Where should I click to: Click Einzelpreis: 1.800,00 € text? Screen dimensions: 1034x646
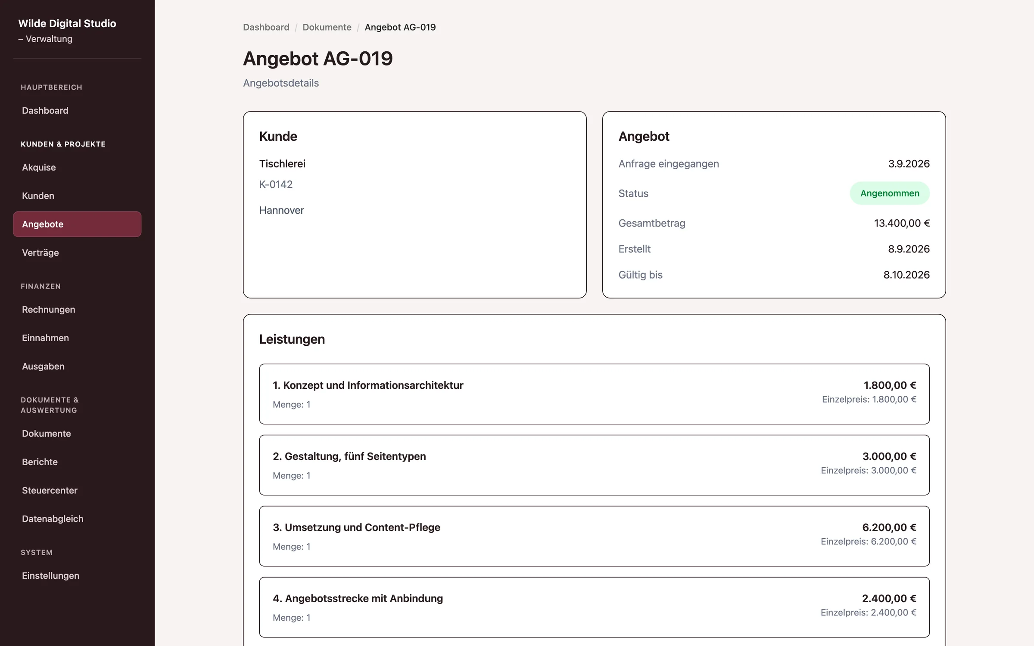tap(869, 399)
